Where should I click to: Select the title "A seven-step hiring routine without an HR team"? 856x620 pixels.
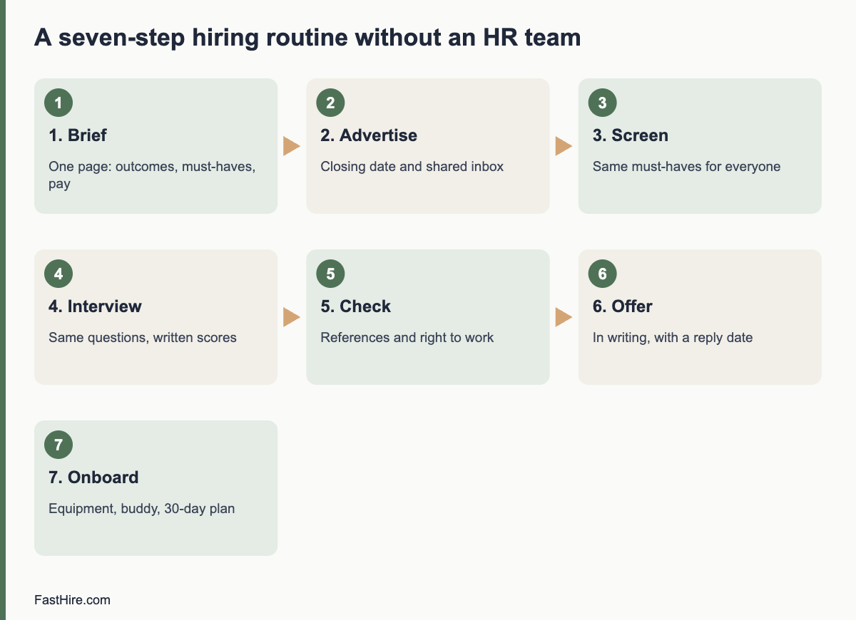pos(307,38)
